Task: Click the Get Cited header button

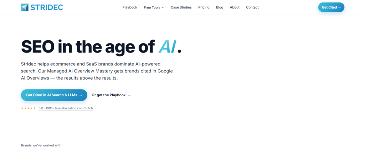Action: pos(331,7)
